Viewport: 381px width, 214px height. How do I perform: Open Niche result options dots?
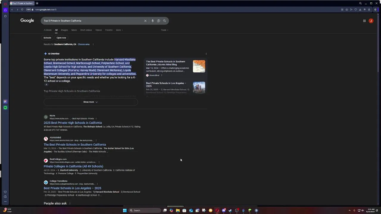pos(96,119)
